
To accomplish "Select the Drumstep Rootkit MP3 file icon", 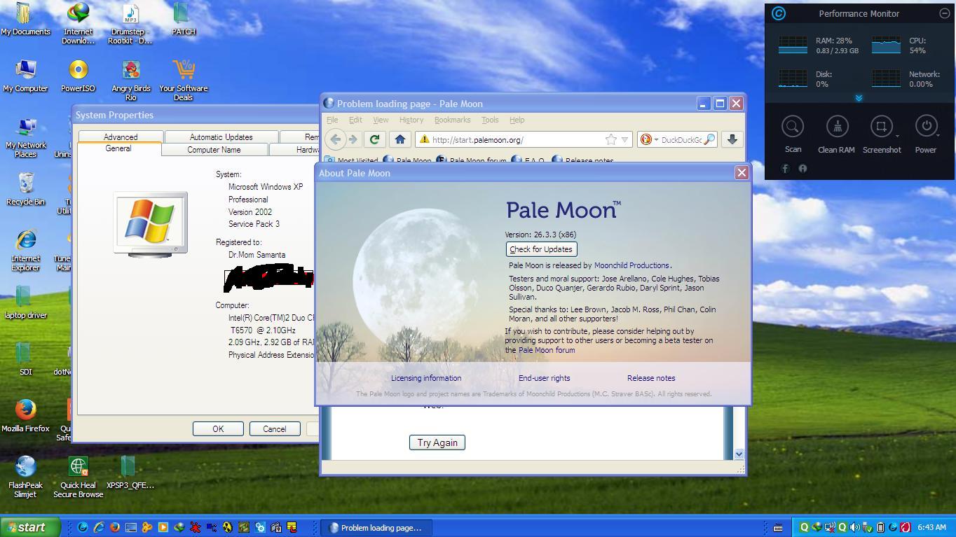I will [x=130, y=23].
